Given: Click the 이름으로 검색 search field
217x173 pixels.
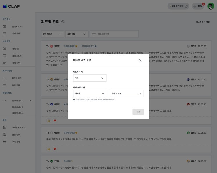Looking at the screenshot, I should (x=114, y=34).
